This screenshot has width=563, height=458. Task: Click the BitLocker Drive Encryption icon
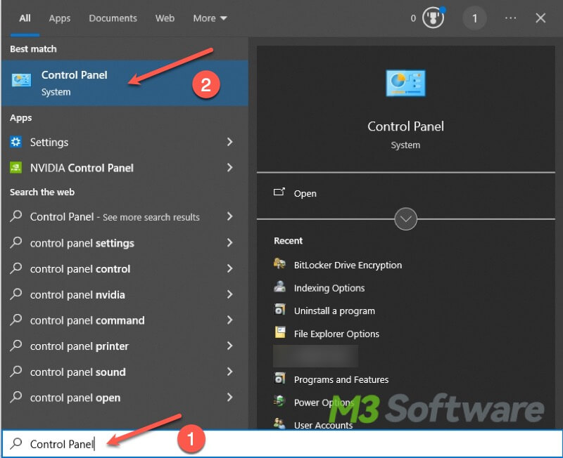[x=279, y=263]
